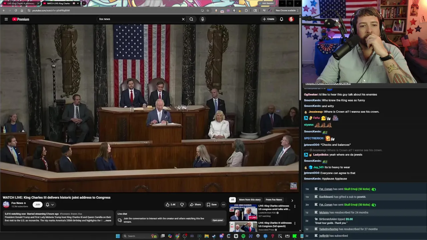Share the video

click(x=195, y=204)
